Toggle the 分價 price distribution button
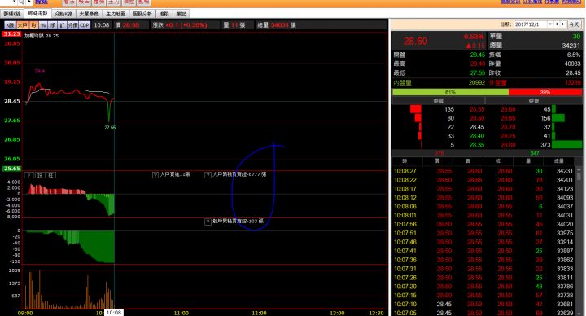This screenshot has height=316, width=586. click(72, 25)
